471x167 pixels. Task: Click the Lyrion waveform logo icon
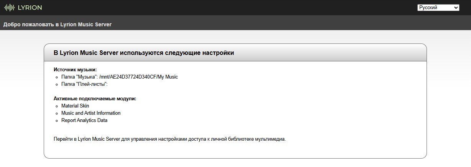(9, 8)
